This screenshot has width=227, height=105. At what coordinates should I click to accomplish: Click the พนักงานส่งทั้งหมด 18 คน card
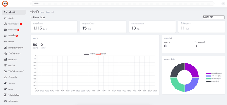pyautogui.click(x=152, y=27)
